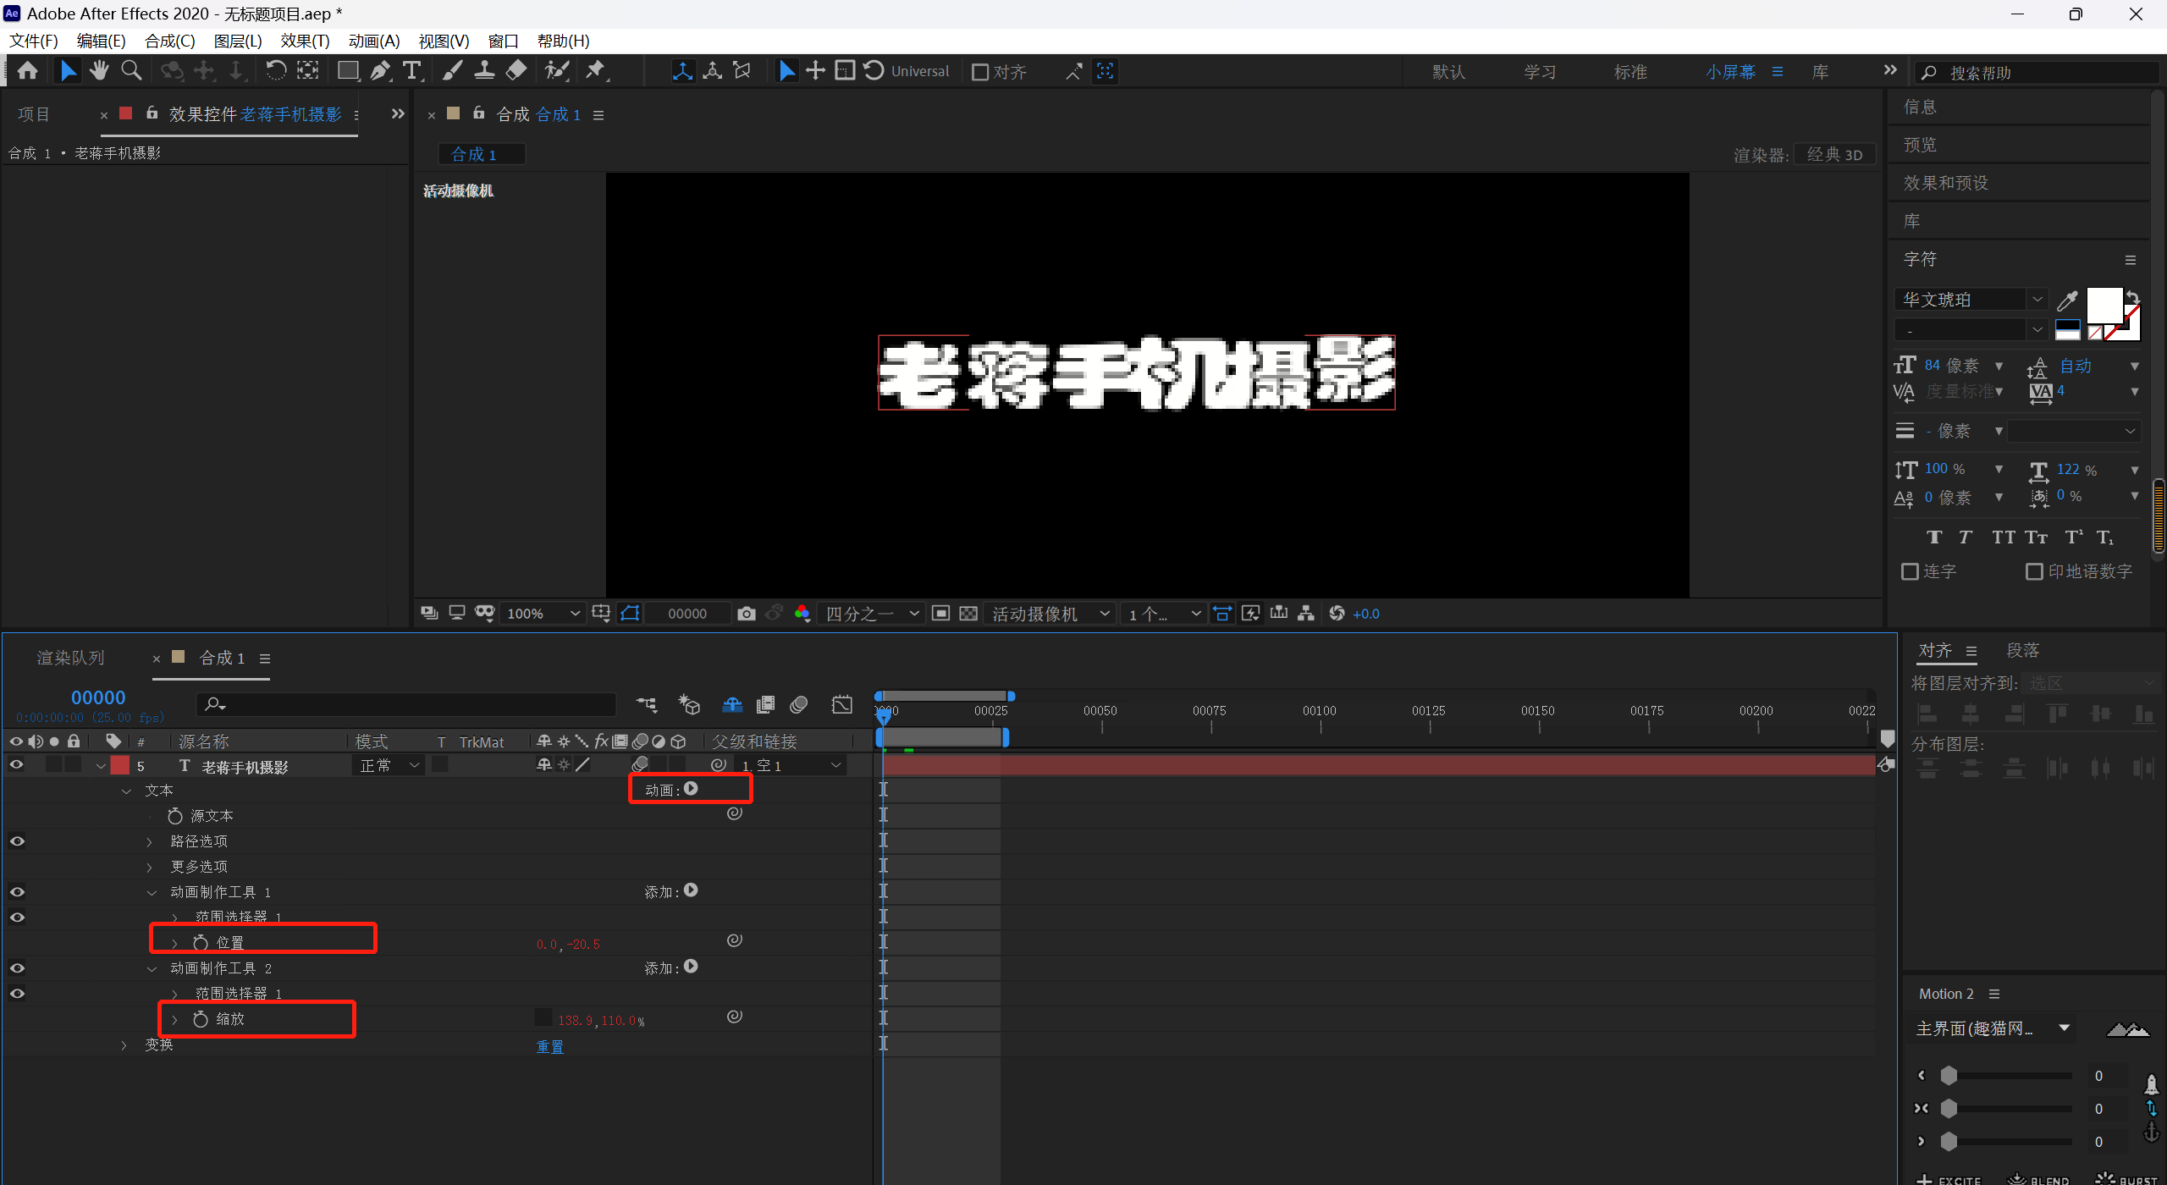Select the Puppet Pin tool
2167x1185 pixels.
pyautogui.click(x=597, y=71)
